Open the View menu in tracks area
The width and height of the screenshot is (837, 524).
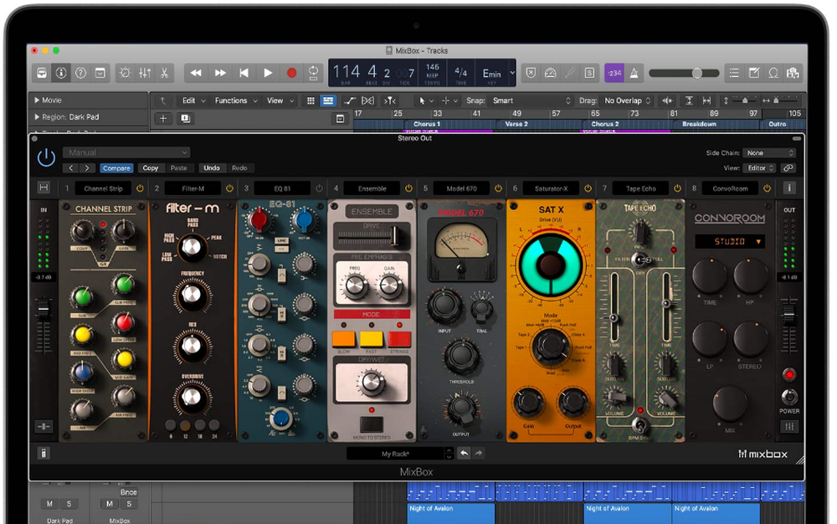pos(280,100)
